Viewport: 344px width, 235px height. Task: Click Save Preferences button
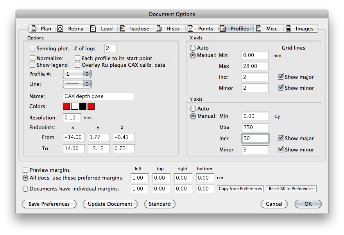click(49, 204)
